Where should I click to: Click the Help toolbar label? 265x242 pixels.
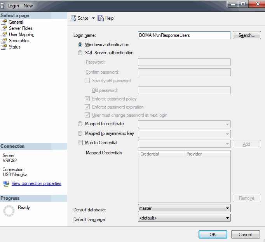coord(109,18)
